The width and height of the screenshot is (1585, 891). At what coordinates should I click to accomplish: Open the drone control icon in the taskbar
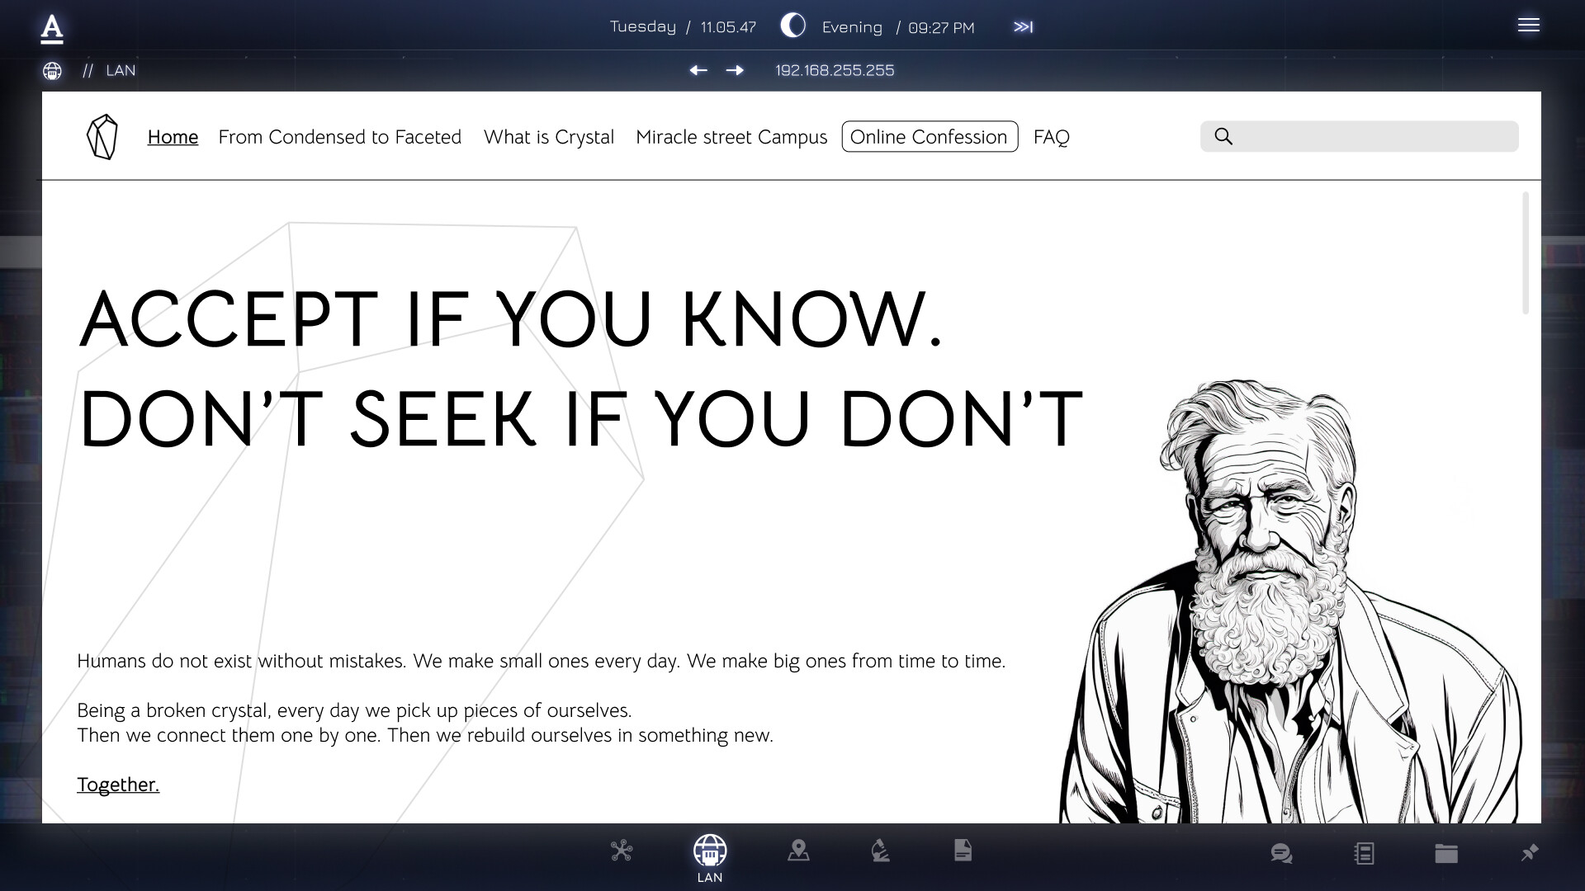622,851
